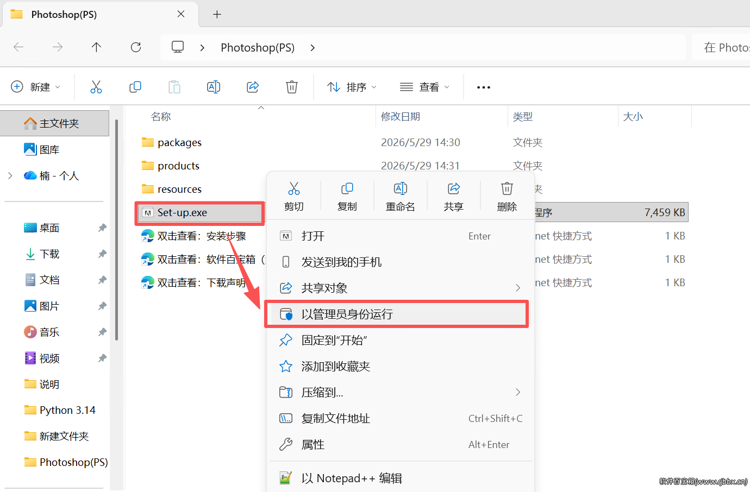Unpin 文档 using its pin icon
Viewport: 750px width, 492px height.
(102, 280)
